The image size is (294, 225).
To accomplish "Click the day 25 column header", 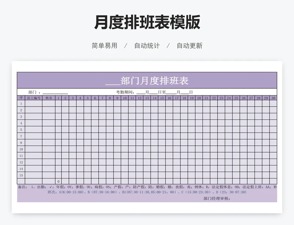I will pyautogui.click(x=236, y=98).
